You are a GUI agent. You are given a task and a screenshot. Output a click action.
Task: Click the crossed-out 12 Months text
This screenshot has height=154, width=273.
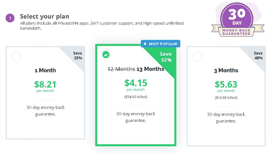pyautogui.click(x=121, y=69)
